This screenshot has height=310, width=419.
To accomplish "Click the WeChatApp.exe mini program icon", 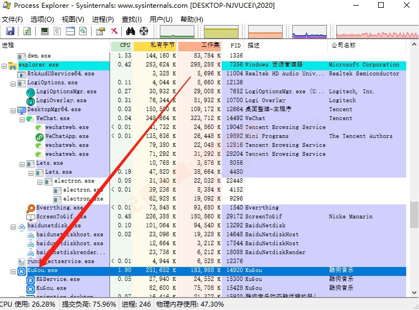I will pyautogui.click(x=40, y=137).
